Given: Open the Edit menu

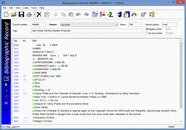Looking at the screenshot, I should (x=11, y=8).
